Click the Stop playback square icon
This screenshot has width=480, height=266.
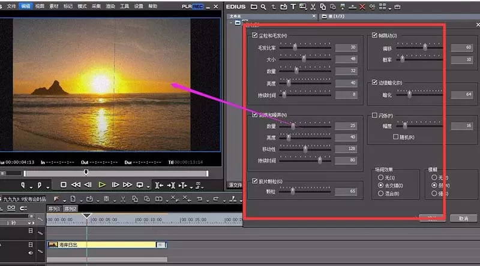pyautogui.click(x=64, y=185)
